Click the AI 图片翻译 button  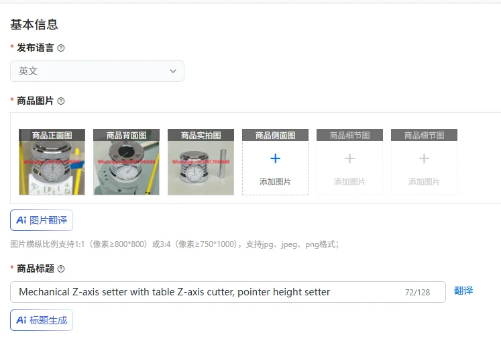click(42, 220)
